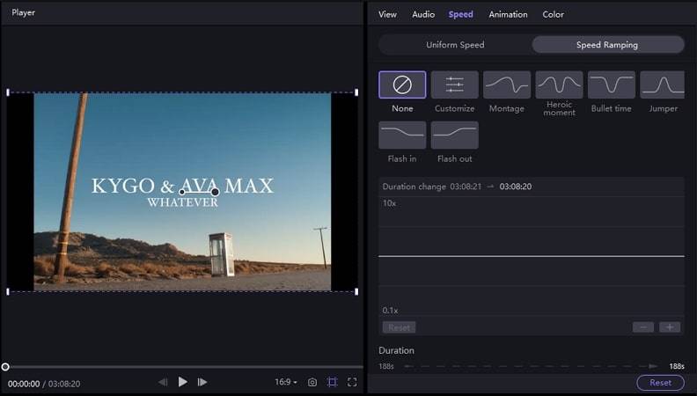Click the purple Reset button at bottom

click(x=660, y=383)
